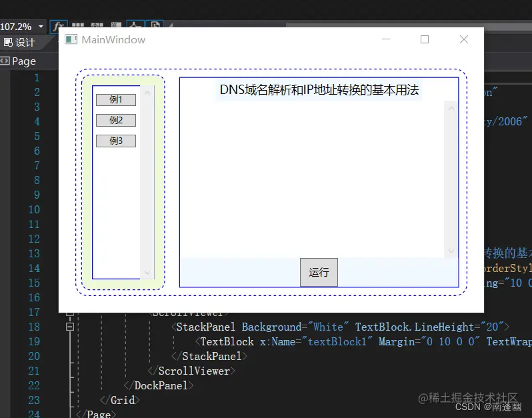Click the StackPanel Background="White" code line
532x418 pixels.
(340, 327)
